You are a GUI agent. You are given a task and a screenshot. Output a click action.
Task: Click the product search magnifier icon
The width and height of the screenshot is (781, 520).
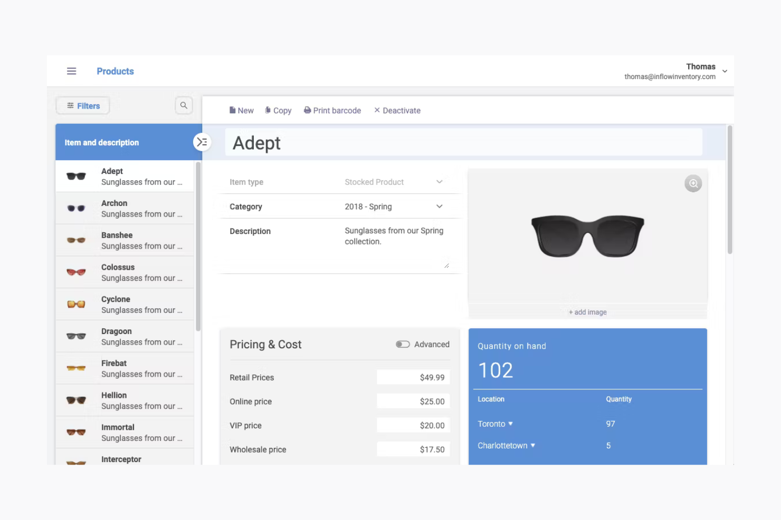pyautogui.click(x=183, y=105)
